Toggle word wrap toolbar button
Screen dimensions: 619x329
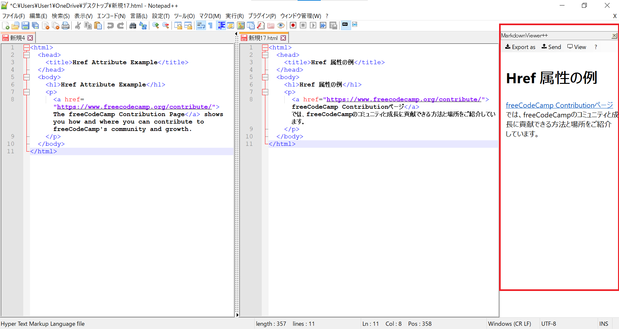pyautogui.click(x=201, y=25)
